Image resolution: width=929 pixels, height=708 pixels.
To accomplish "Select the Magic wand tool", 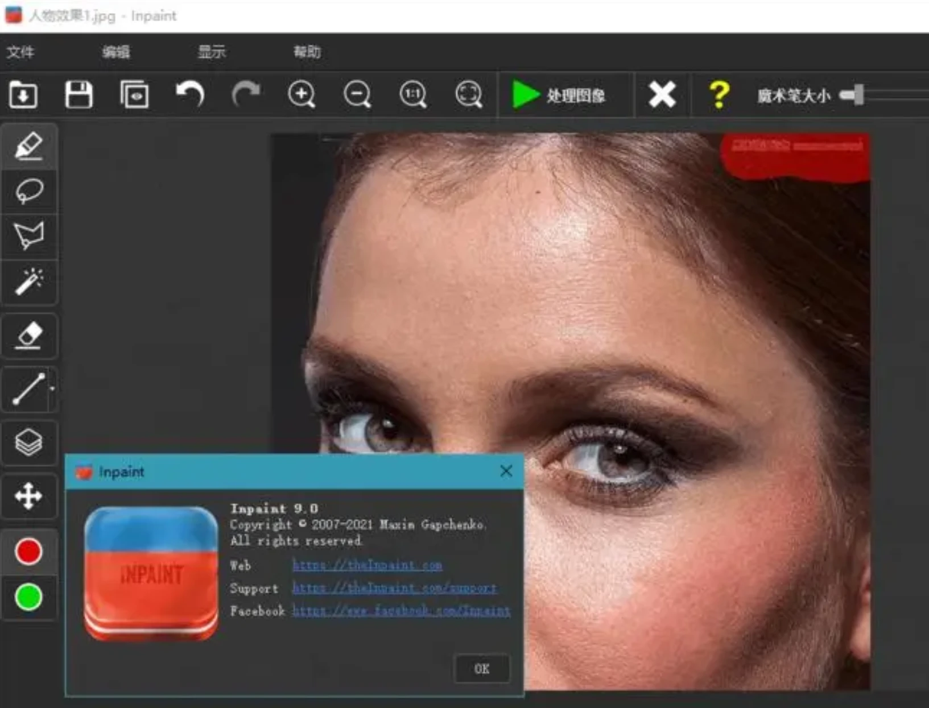I will point(29,281).
